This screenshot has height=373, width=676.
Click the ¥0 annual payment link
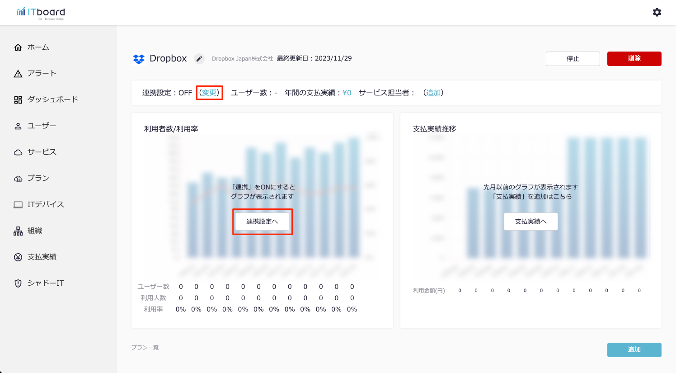[347, 93]
